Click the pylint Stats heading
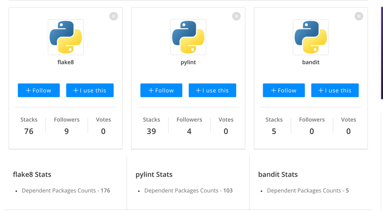Image resolution: width=383 pixels, height=211 pixels. (154, 175)
